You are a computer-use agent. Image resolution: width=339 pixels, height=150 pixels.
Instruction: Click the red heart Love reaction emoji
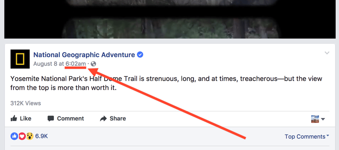[x=22, y=136]
